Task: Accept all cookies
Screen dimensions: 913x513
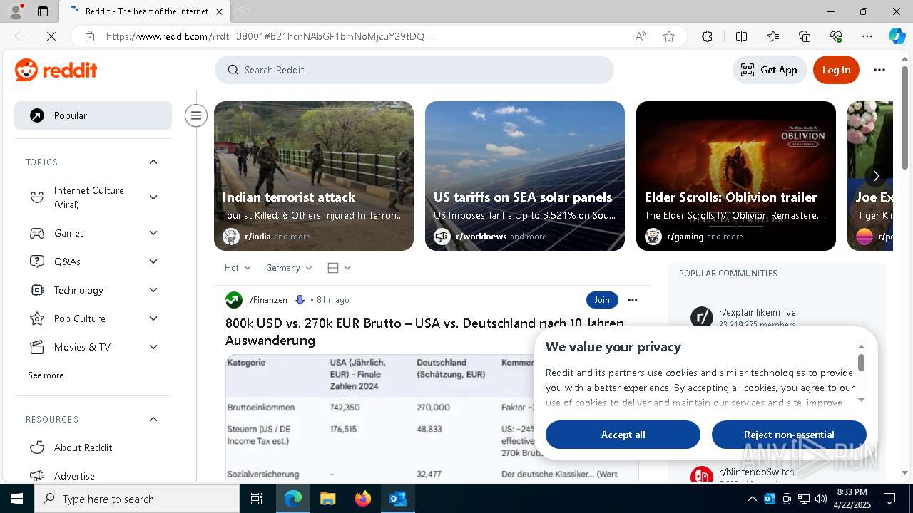Action: [623, 435]
